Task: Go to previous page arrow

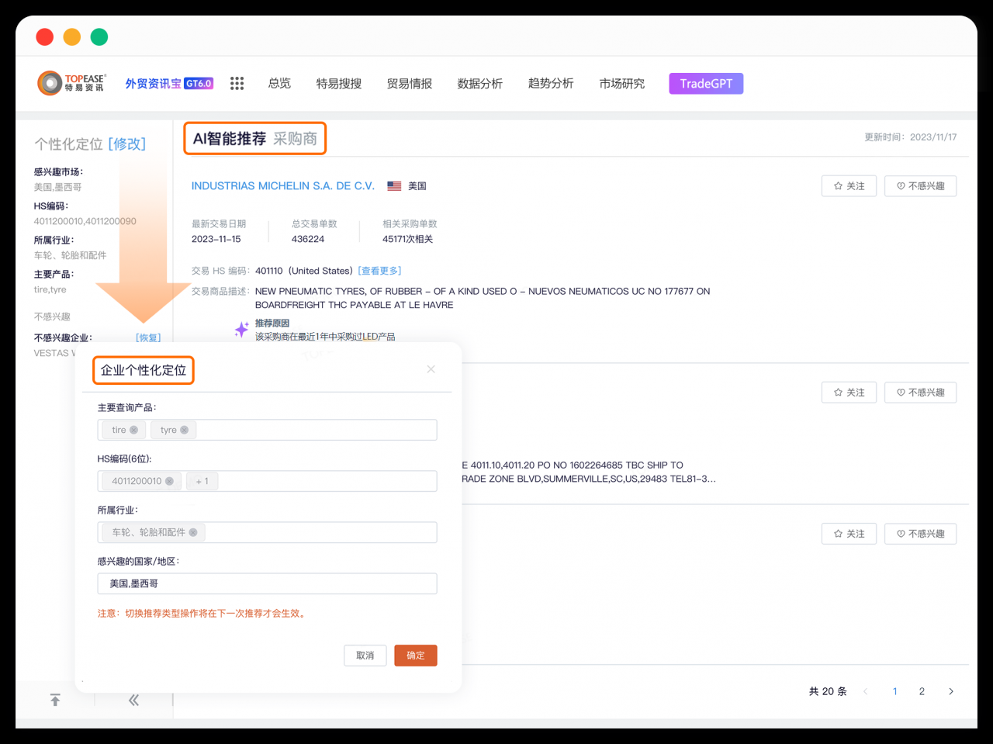Action: point(865,691)
